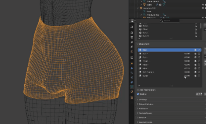Mute the Thigh + shape key

[195, 61]
